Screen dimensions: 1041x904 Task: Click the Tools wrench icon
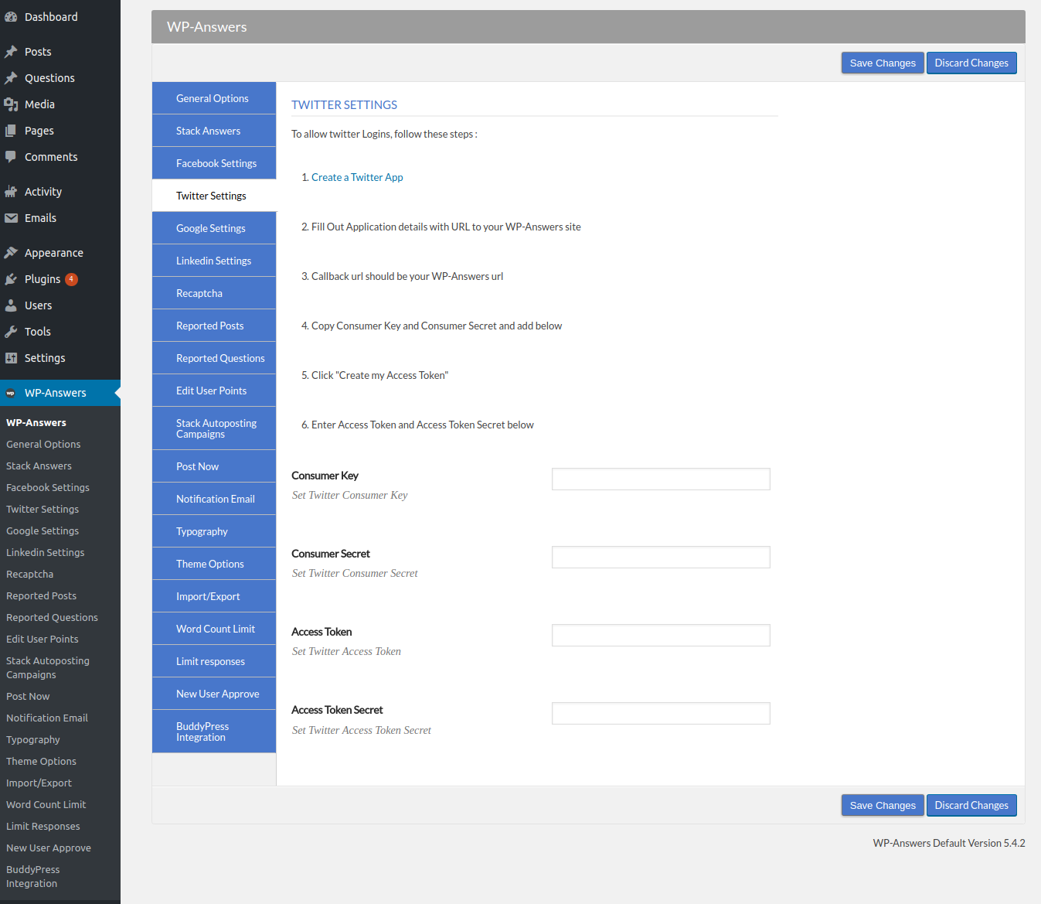click(11, 332)
